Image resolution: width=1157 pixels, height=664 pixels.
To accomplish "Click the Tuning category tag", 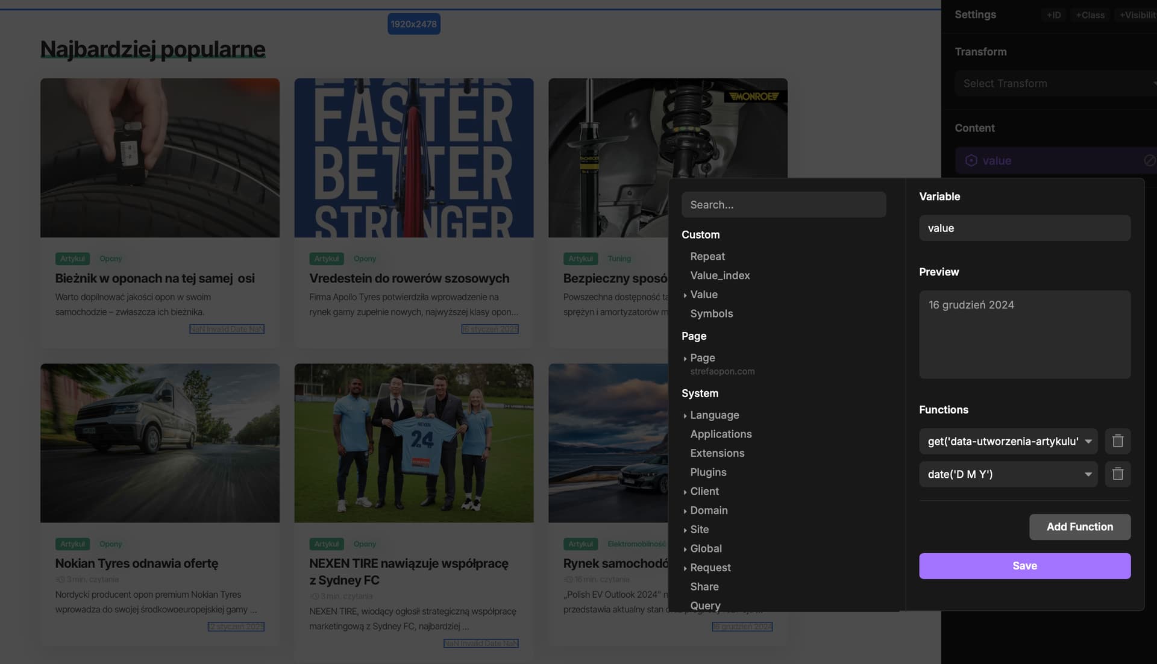I will pos(619,258).
